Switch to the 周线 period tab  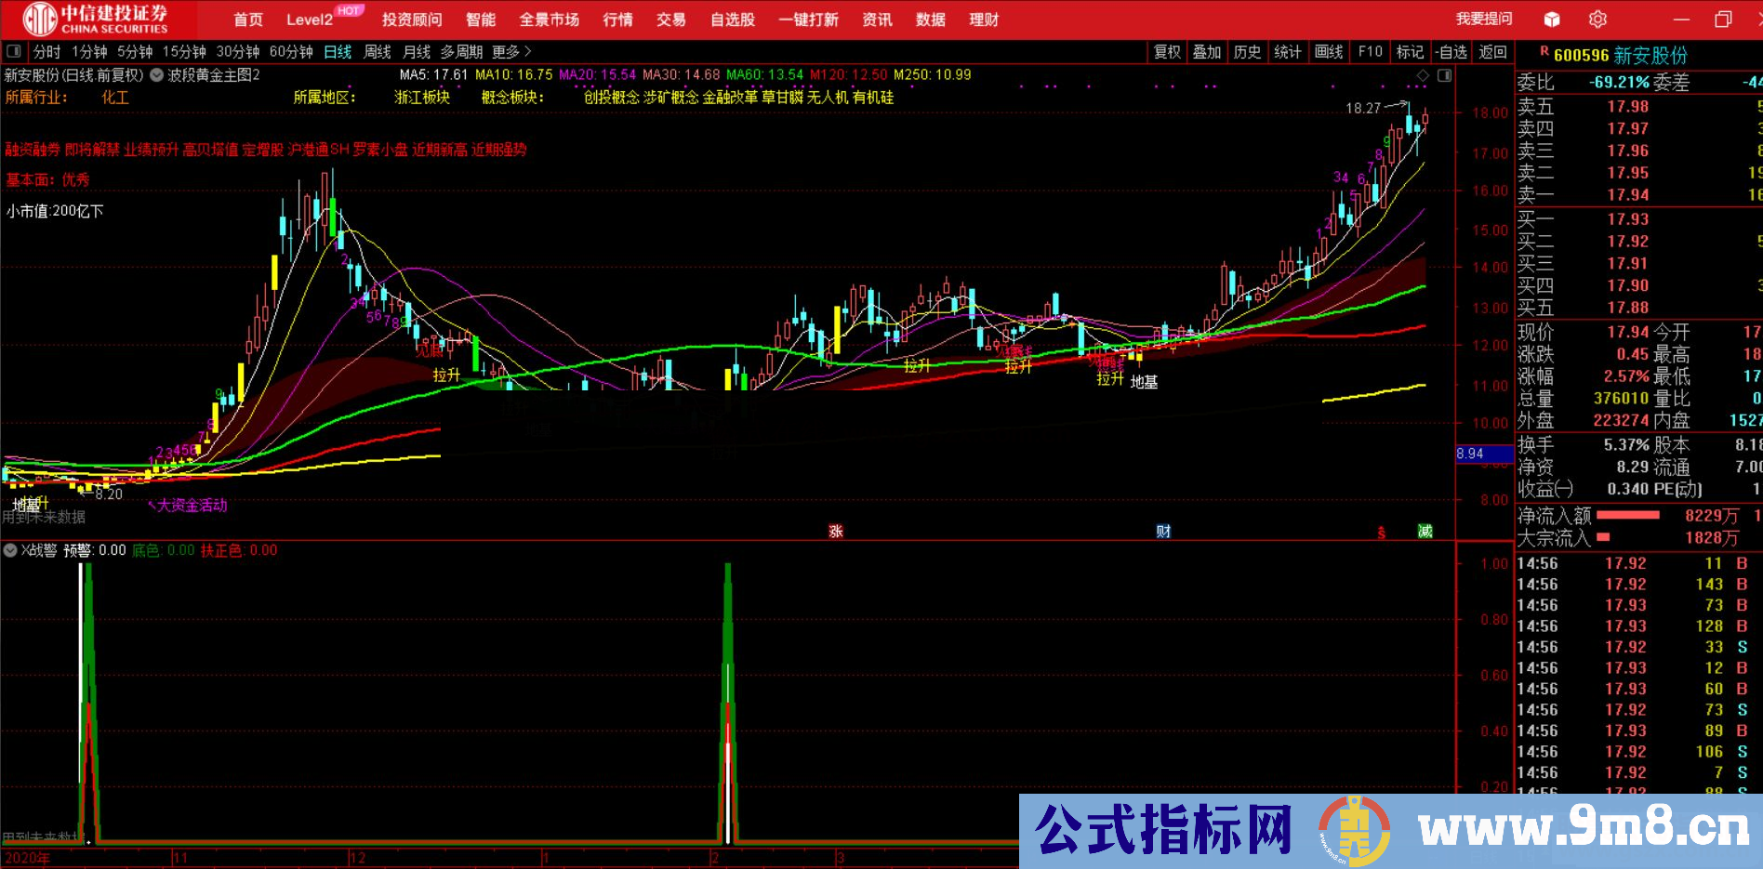[x=379, y=52]
